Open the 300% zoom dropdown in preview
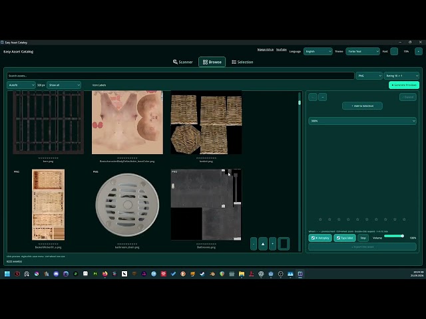 (x=362, y=121)
